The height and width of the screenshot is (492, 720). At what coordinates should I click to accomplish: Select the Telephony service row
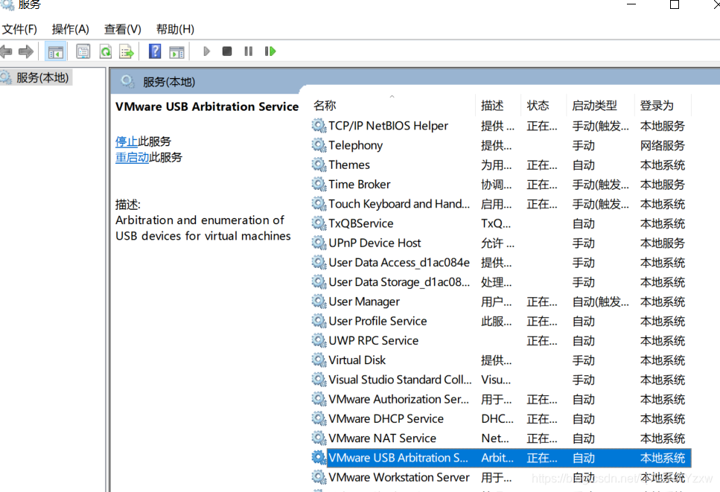click(x=500, y=145)
